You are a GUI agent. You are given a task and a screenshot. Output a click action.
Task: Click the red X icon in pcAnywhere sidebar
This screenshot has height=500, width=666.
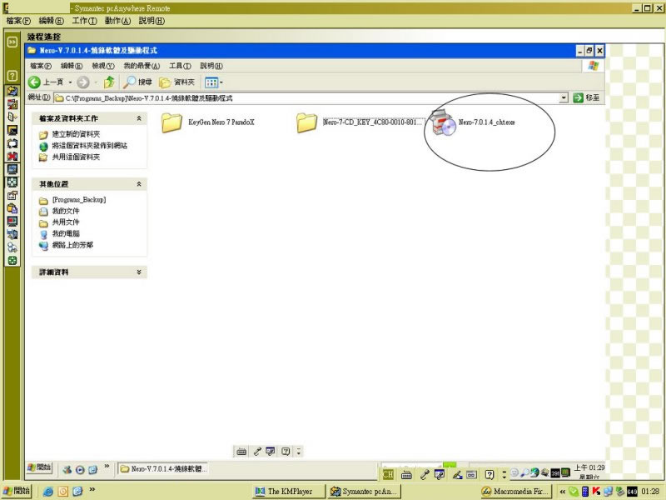pos(12,156)
